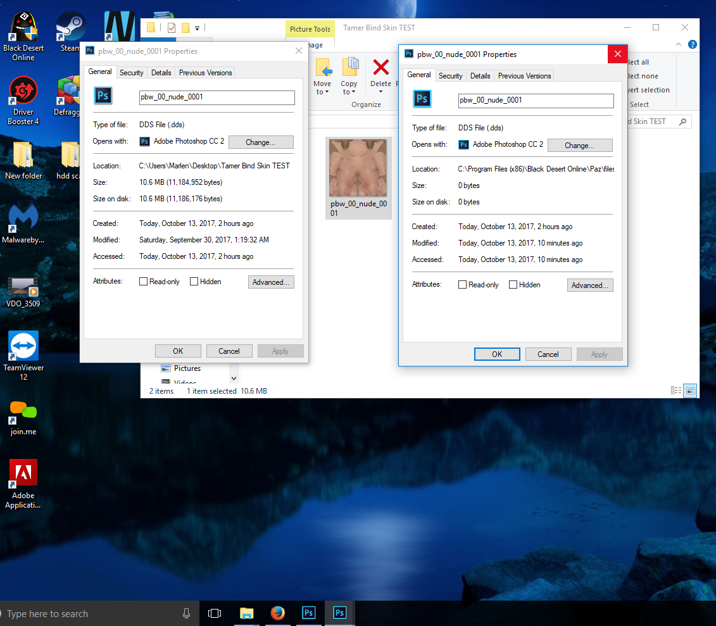Open TeamViewer 12 desktop shortcut
Screen dimensions: 716x626
pyautogui.click(x=23, y=346)
